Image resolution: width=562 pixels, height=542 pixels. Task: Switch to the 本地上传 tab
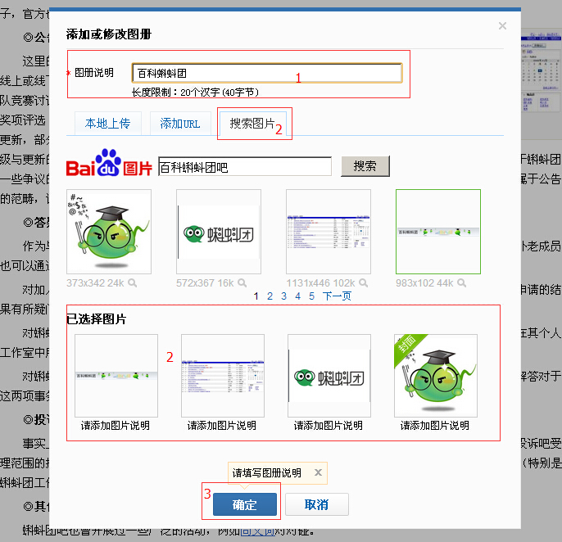pos(107,124)
